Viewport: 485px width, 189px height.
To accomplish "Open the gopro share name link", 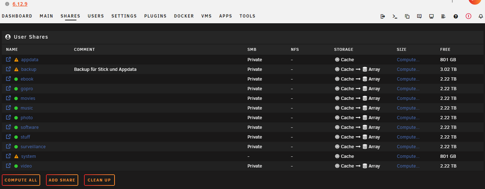I will click(27, 89).
